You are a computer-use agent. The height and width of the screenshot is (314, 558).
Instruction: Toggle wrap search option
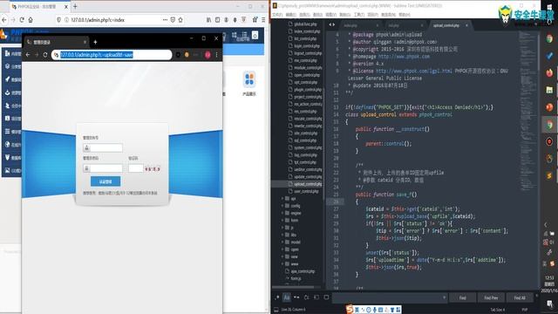point(306,297)
